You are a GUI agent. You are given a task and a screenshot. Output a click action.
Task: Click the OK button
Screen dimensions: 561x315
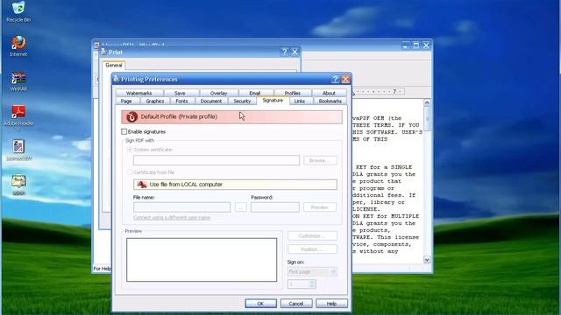pos(260,304)
